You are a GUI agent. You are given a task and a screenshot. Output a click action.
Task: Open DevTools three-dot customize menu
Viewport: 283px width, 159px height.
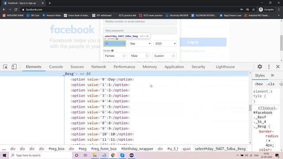tap(269, 67)
